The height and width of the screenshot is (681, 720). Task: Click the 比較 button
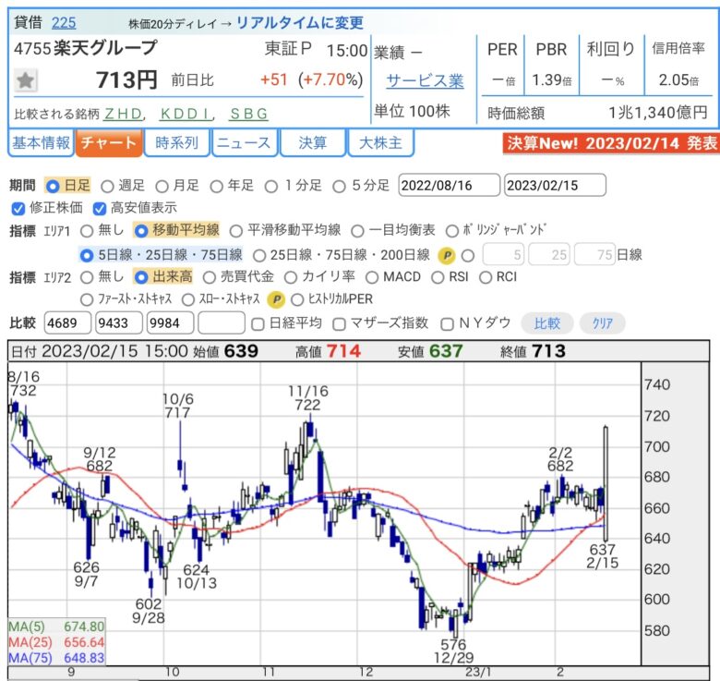point(546,323)
